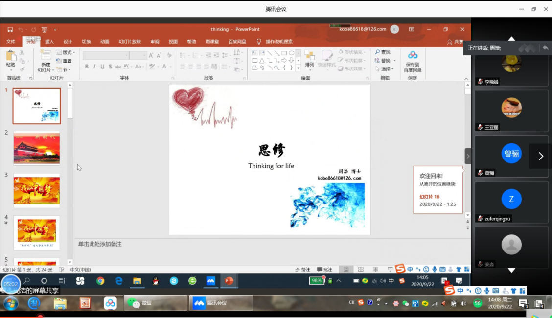Image resolution: width=552 pixels, height=318 pixels.
Task: Switch to the Animations (动画) tab
Action: click(x=105, y=42)
